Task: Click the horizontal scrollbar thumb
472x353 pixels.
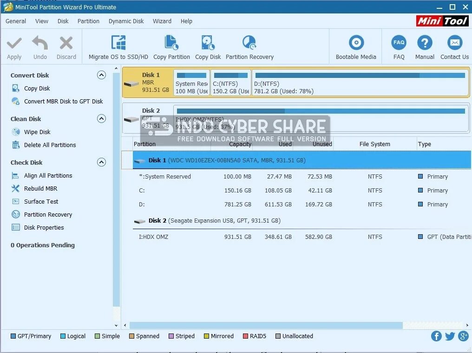Action: (x=266, y=325)
